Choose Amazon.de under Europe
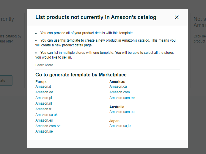 [x=44, y=92]
